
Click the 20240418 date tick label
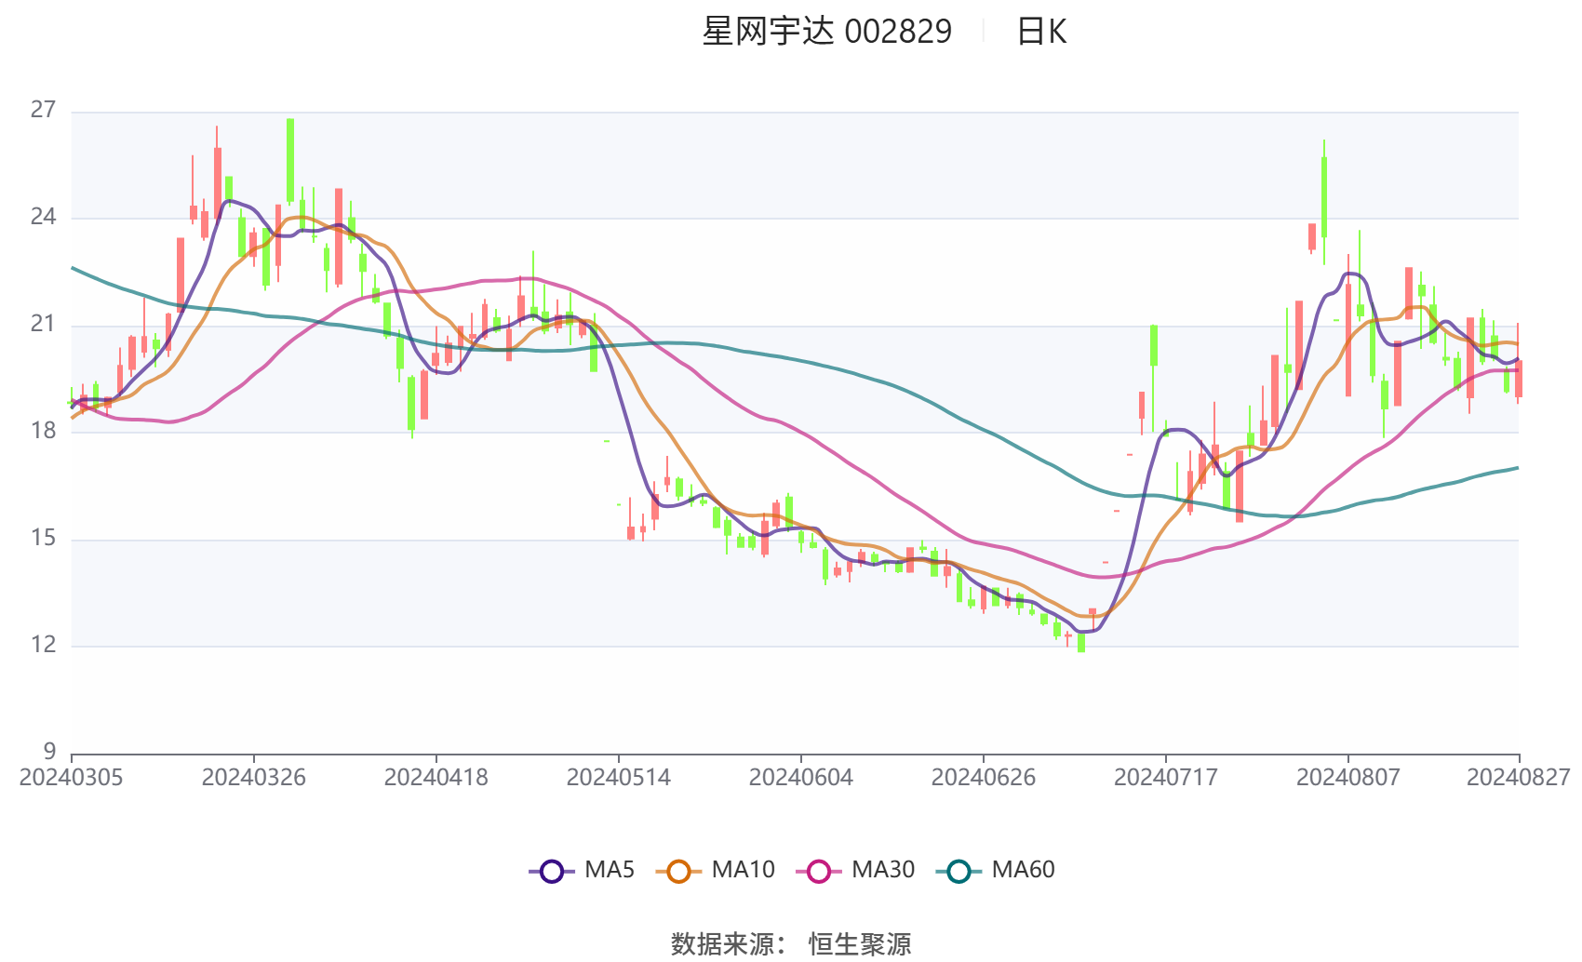(x=436, y=777)
